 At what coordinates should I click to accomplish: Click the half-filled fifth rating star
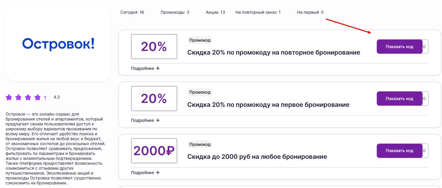point(47,97)
